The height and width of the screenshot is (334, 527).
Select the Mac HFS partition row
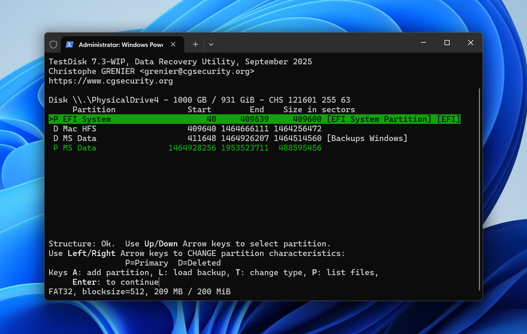click(x=185, y=129)
